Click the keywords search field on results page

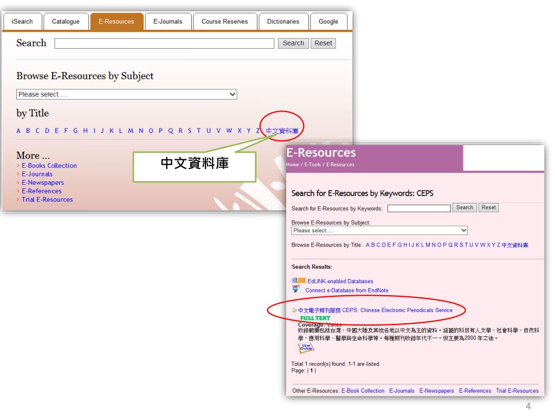[x=419, y=209]
